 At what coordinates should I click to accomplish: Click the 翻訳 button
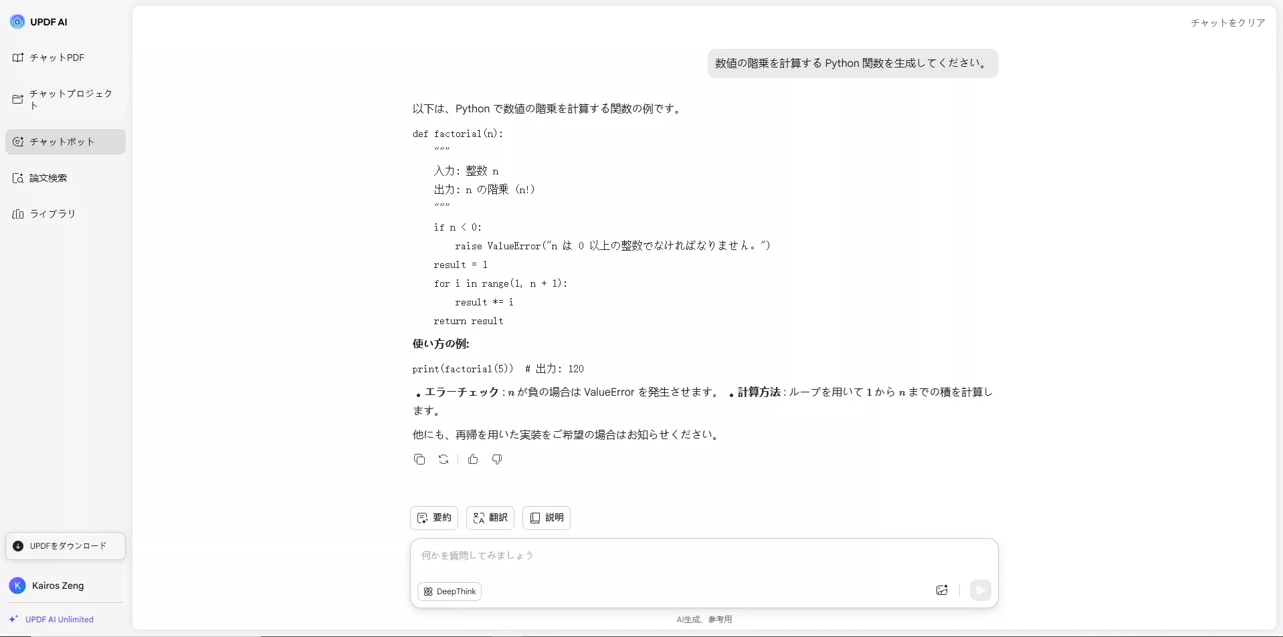(x=490, y=518)
